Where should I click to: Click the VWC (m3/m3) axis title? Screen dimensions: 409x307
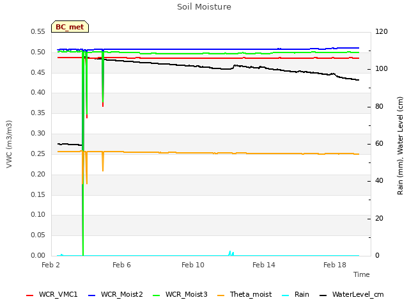coord(9,144)
